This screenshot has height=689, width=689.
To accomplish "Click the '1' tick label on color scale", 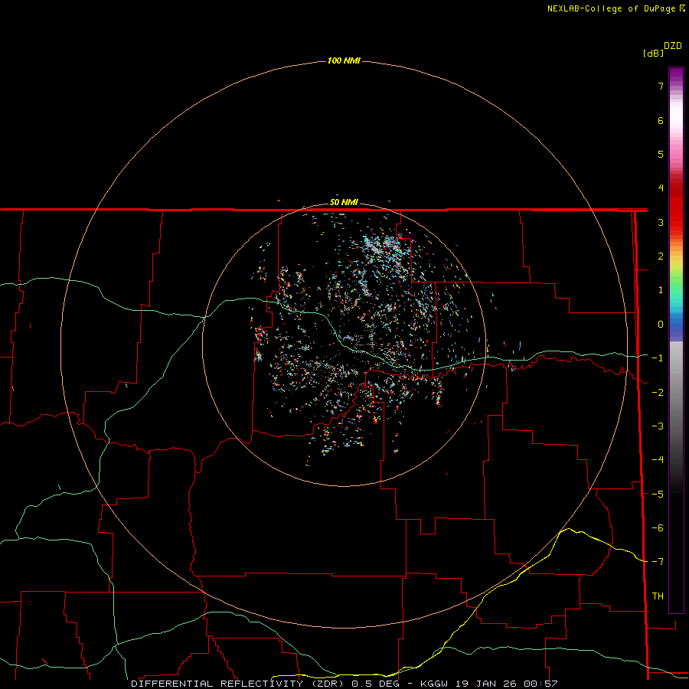I will [x=661, y=290].
